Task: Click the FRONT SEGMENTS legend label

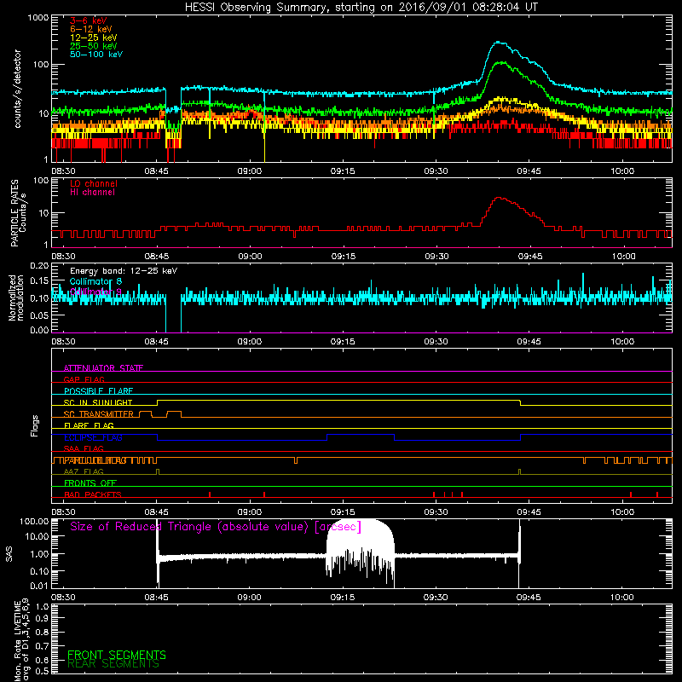Action: pyautogui.click(x=117, y=655)
